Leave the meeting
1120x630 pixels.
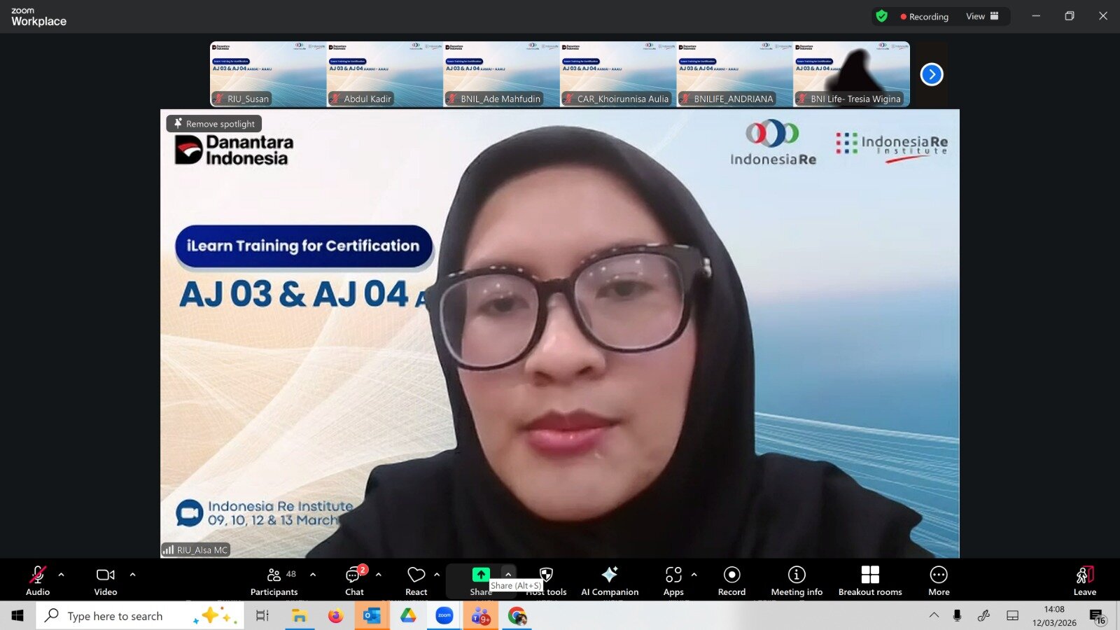(1084, 580)
